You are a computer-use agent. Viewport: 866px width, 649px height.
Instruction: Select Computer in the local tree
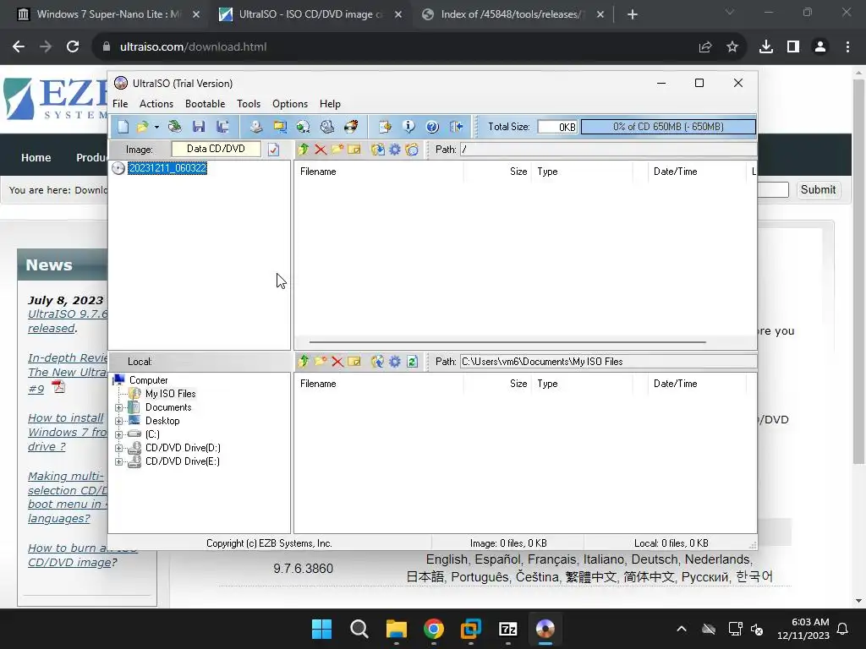[148, 380]
